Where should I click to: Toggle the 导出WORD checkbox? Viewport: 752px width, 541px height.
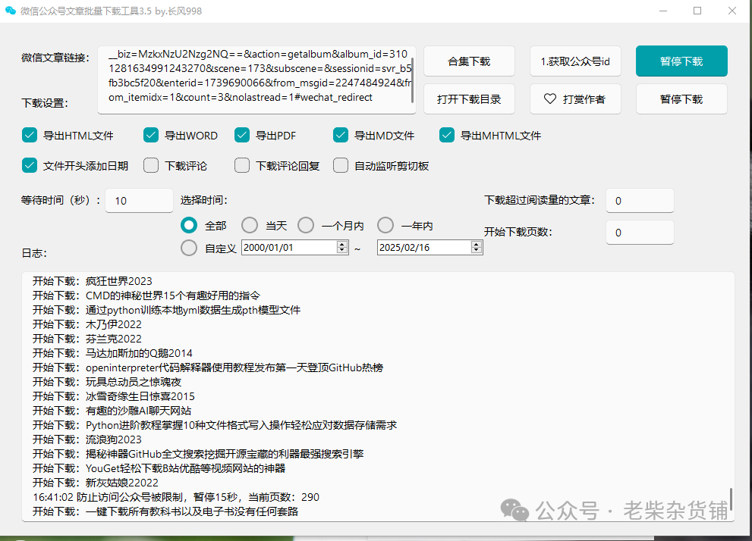coord(151,136)
